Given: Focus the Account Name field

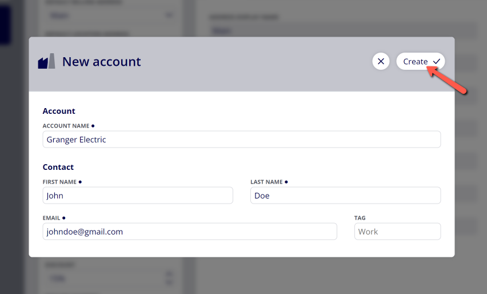Looking at the screenshot, I should 242,139.
